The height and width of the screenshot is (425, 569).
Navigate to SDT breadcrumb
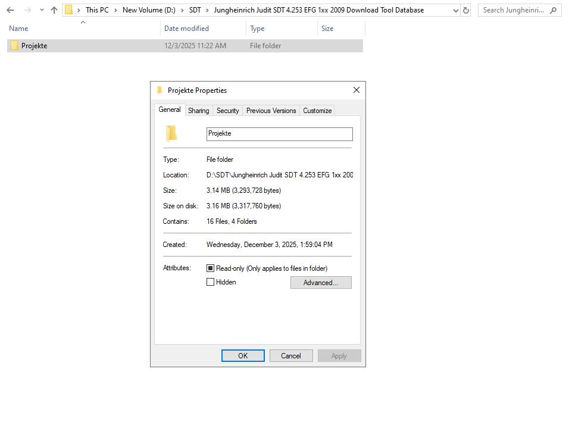click(195, 10)
